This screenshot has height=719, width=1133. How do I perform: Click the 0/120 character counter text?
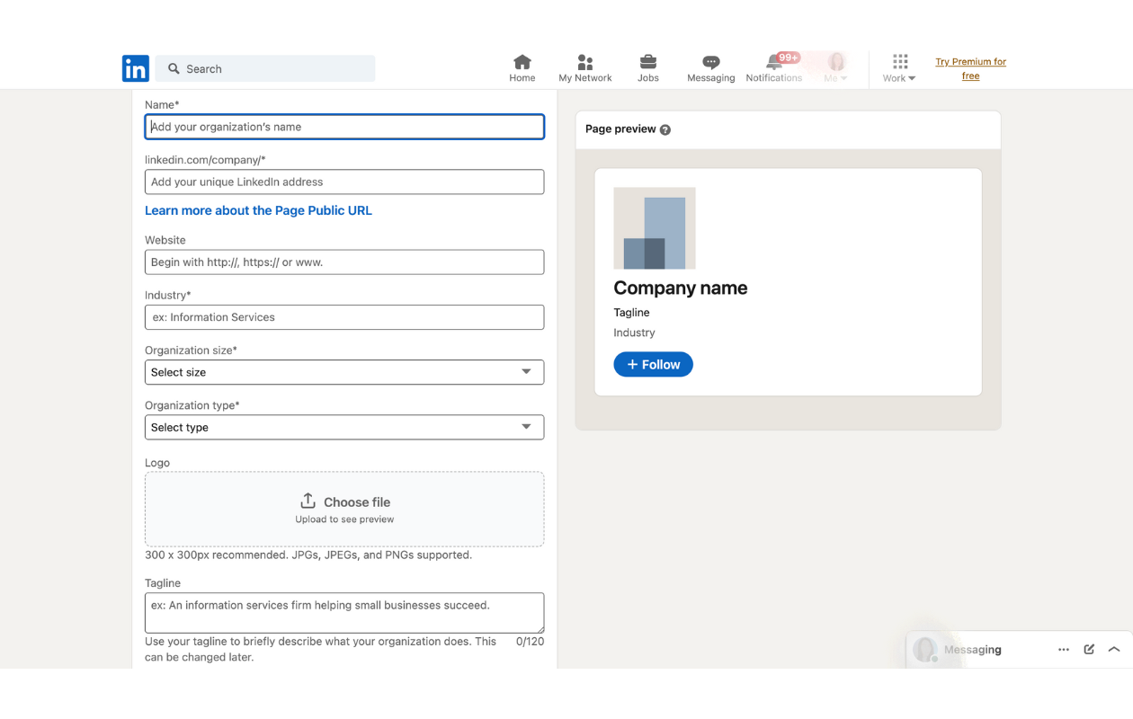530,642
